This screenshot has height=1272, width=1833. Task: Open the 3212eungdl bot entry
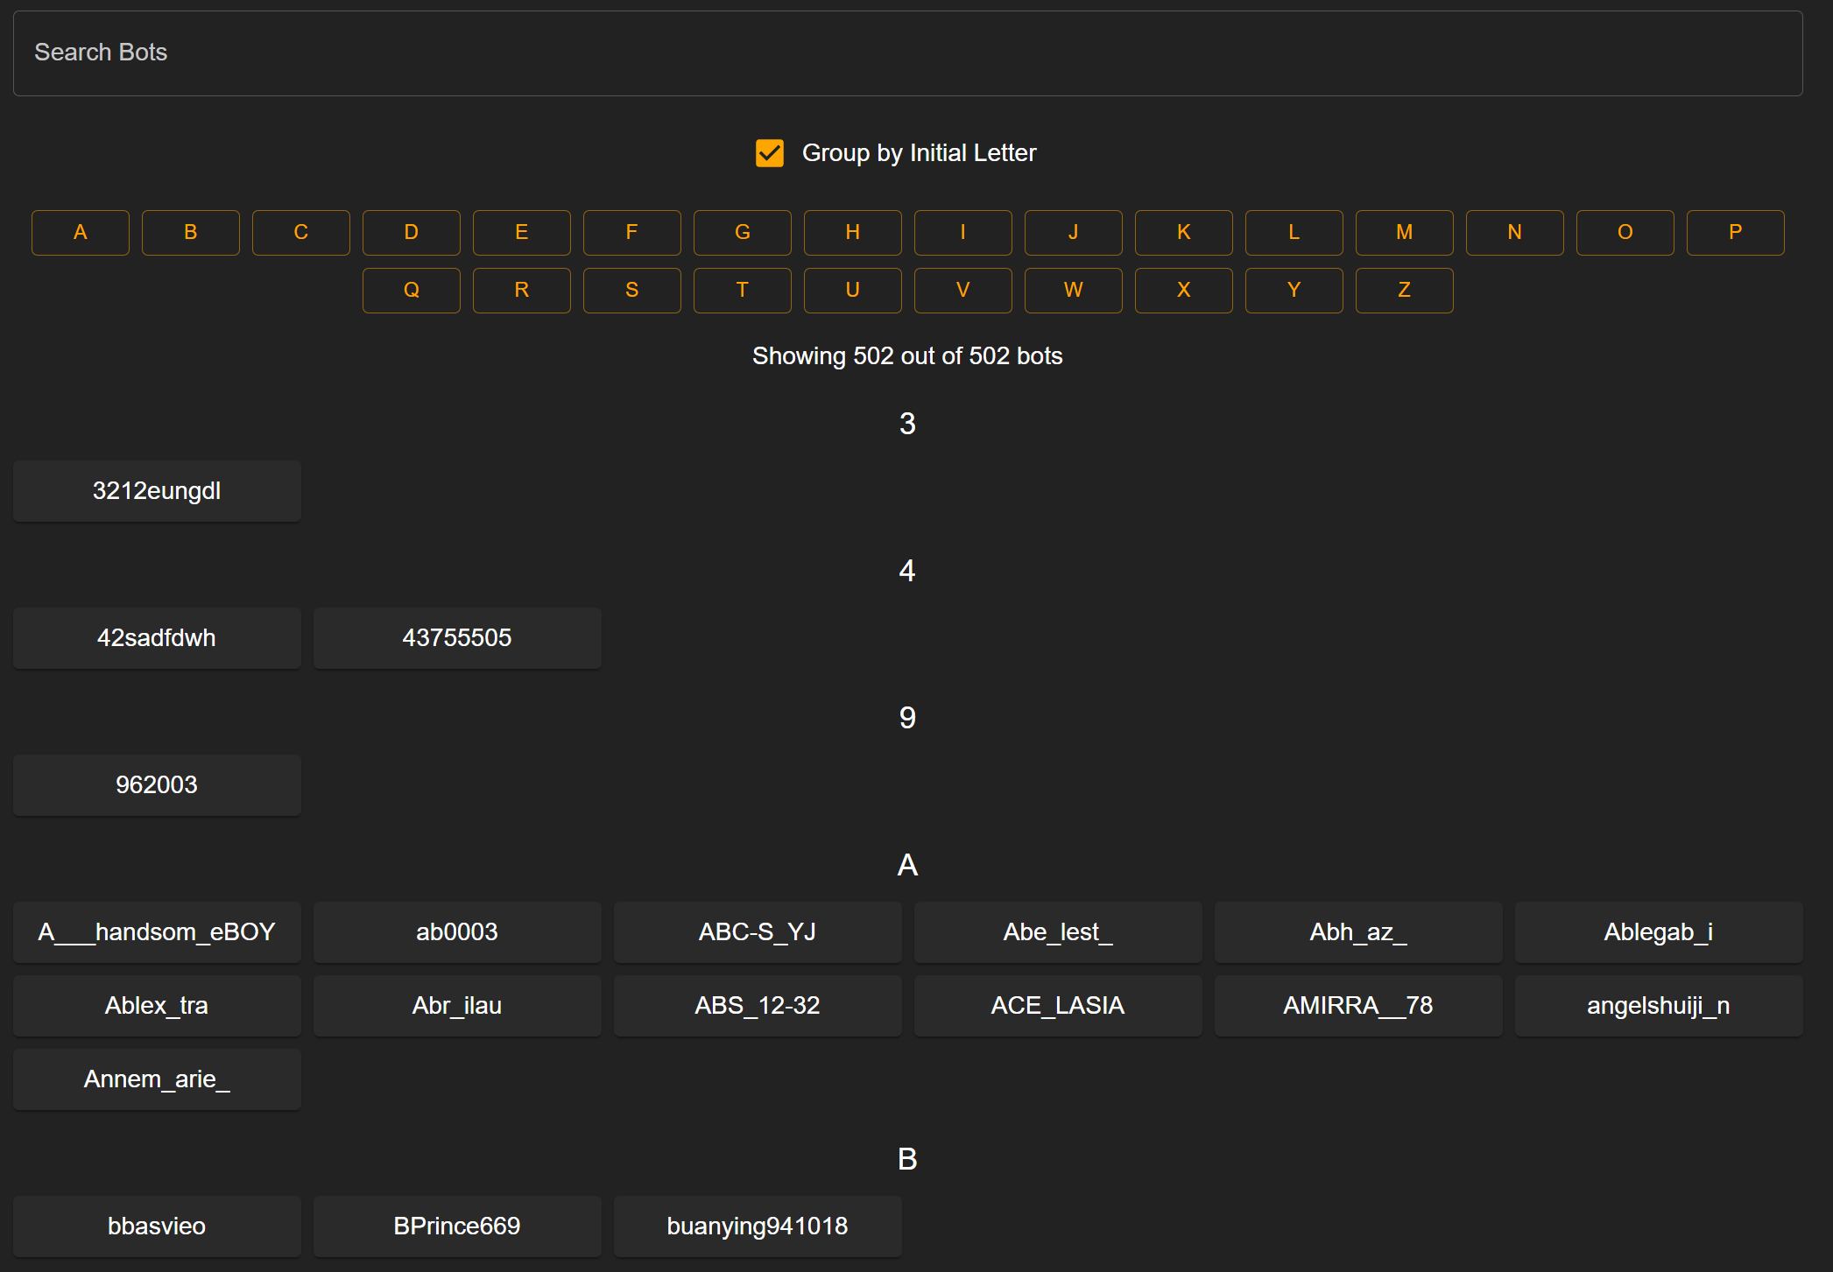click(157, 491)
